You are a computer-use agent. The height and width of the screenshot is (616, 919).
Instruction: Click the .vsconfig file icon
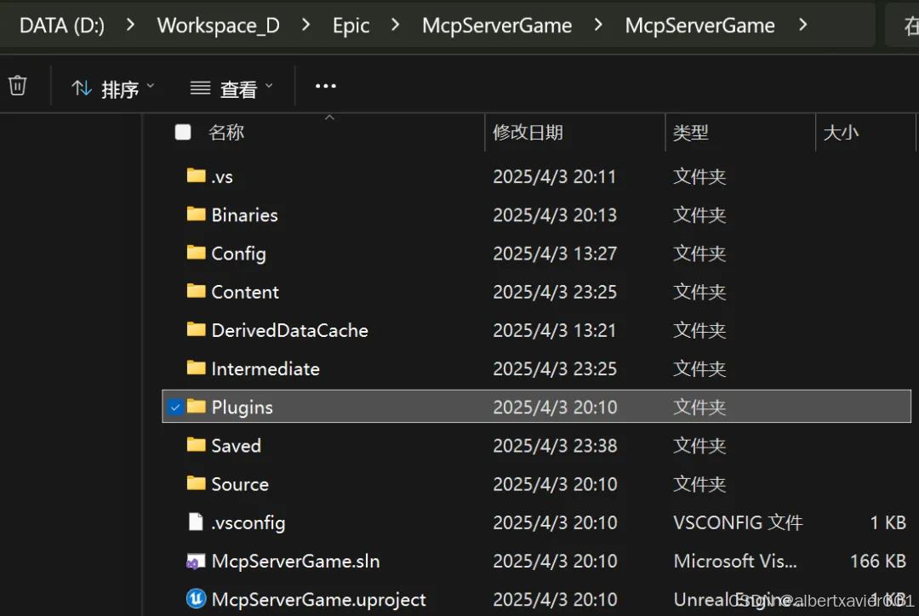point(196,522)
